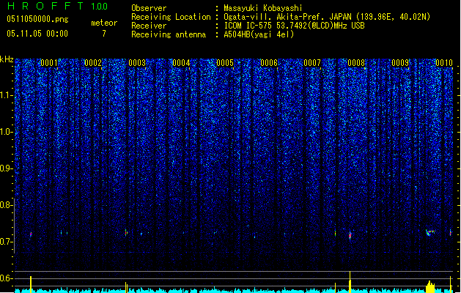The image size is (461, 293).
Task: Click the hooked meteor echo before 0010
Action: click(x=429, y=233)
